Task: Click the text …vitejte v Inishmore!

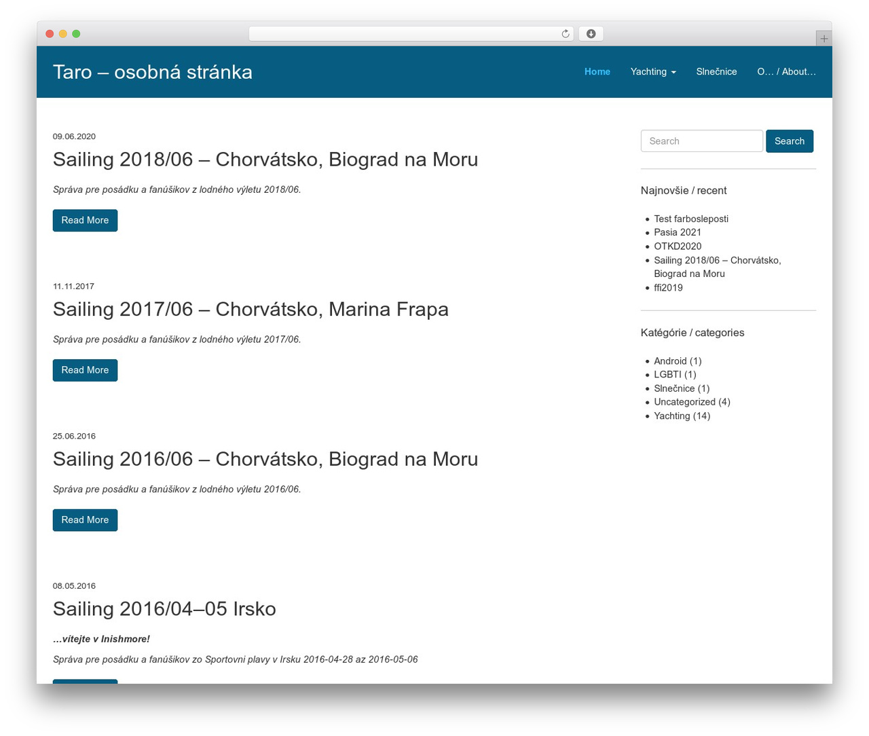Action: pos(101,639)
